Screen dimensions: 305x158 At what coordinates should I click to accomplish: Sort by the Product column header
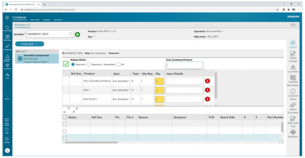tap(89, 74)
